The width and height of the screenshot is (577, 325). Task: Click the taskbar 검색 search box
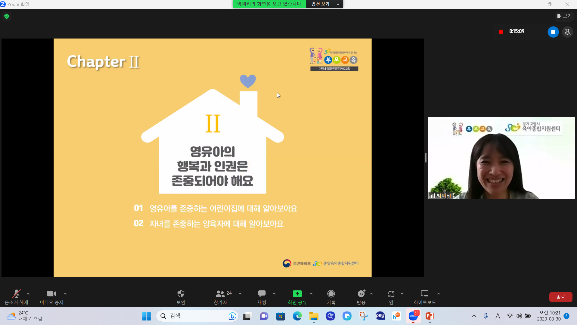197,316
